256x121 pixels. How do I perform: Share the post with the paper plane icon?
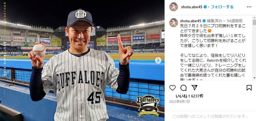(194, 88)
